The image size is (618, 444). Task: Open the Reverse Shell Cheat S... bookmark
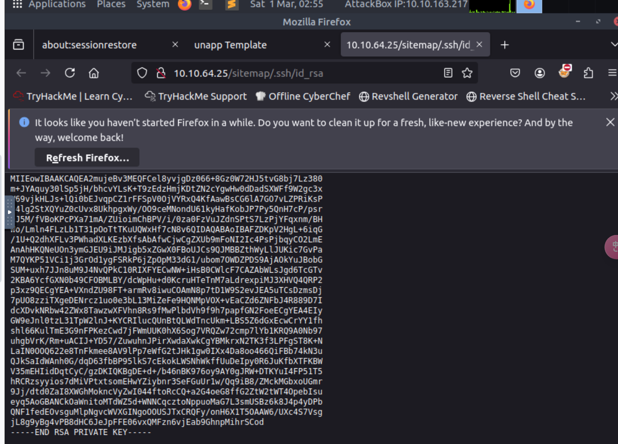coord(526,96)
